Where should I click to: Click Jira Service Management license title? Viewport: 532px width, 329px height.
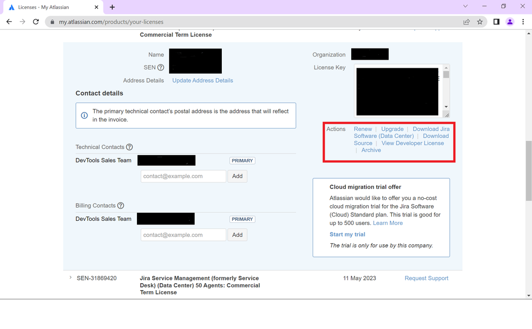[200, 285]
